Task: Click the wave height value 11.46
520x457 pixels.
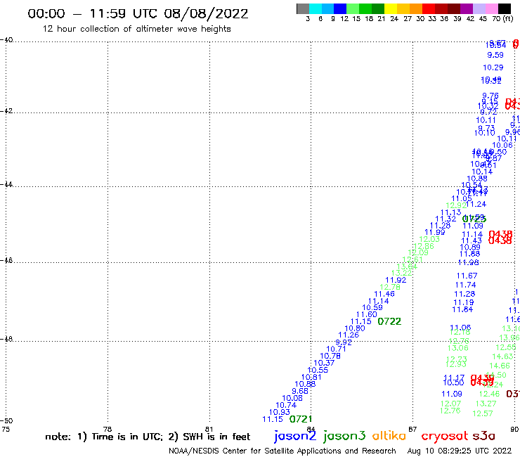Action: (384, 294)
